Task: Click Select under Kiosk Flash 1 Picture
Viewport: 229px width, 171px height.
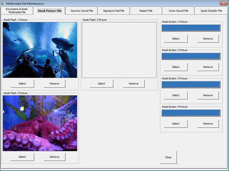Action: (22, 84)
